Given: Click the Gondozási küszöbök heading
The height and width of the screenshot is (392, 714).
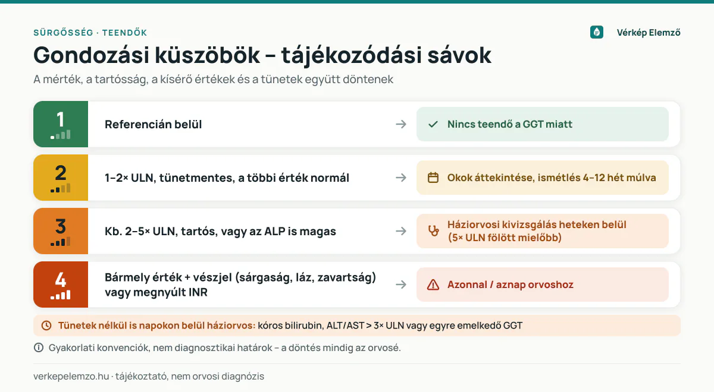Looking at the screenshot, I should click(262, 55).
